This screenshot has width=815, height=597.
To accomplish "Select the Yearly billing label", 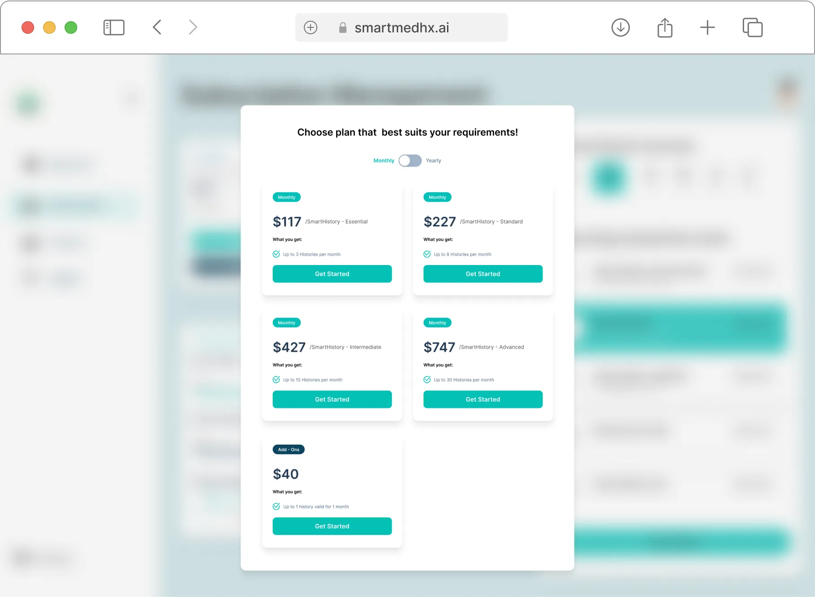I will [434, 160].
